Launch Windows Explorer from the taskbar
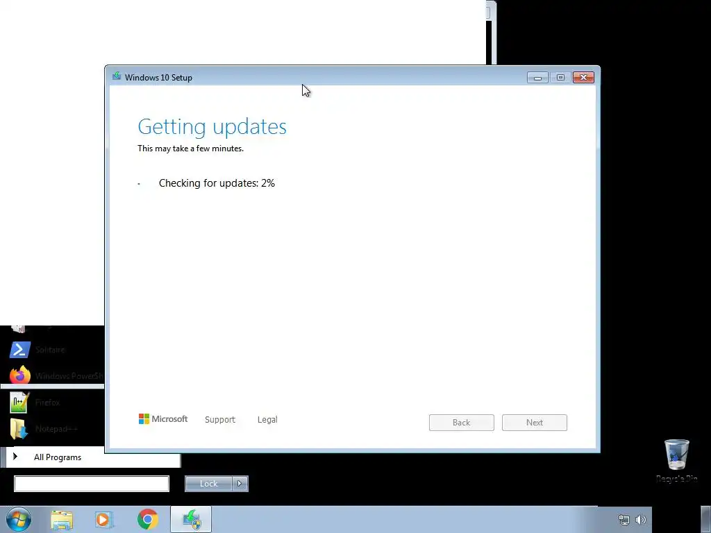The height and width of the screenshot is (533, 711). pos(62,519)
